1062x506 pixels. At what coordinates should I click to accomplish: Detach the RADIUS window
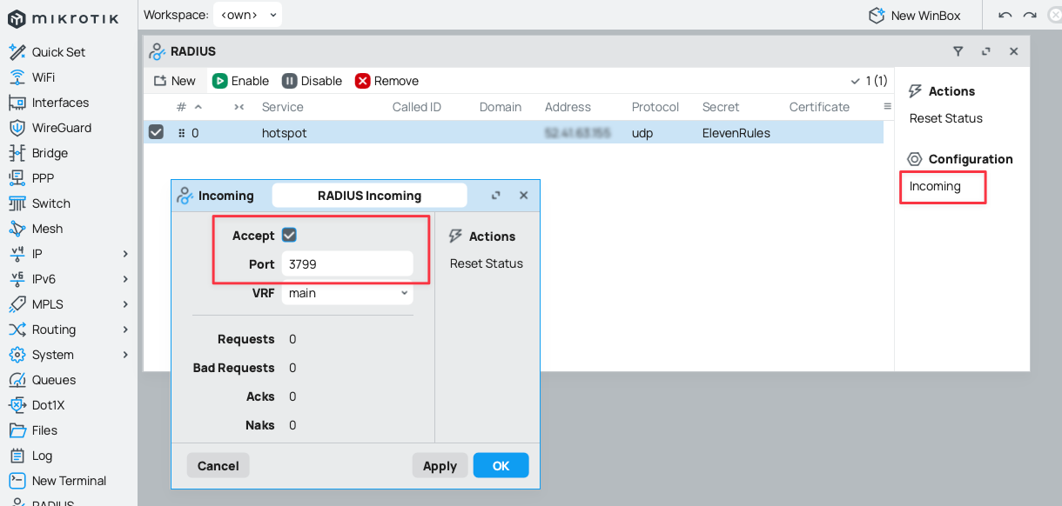point(986,51)
